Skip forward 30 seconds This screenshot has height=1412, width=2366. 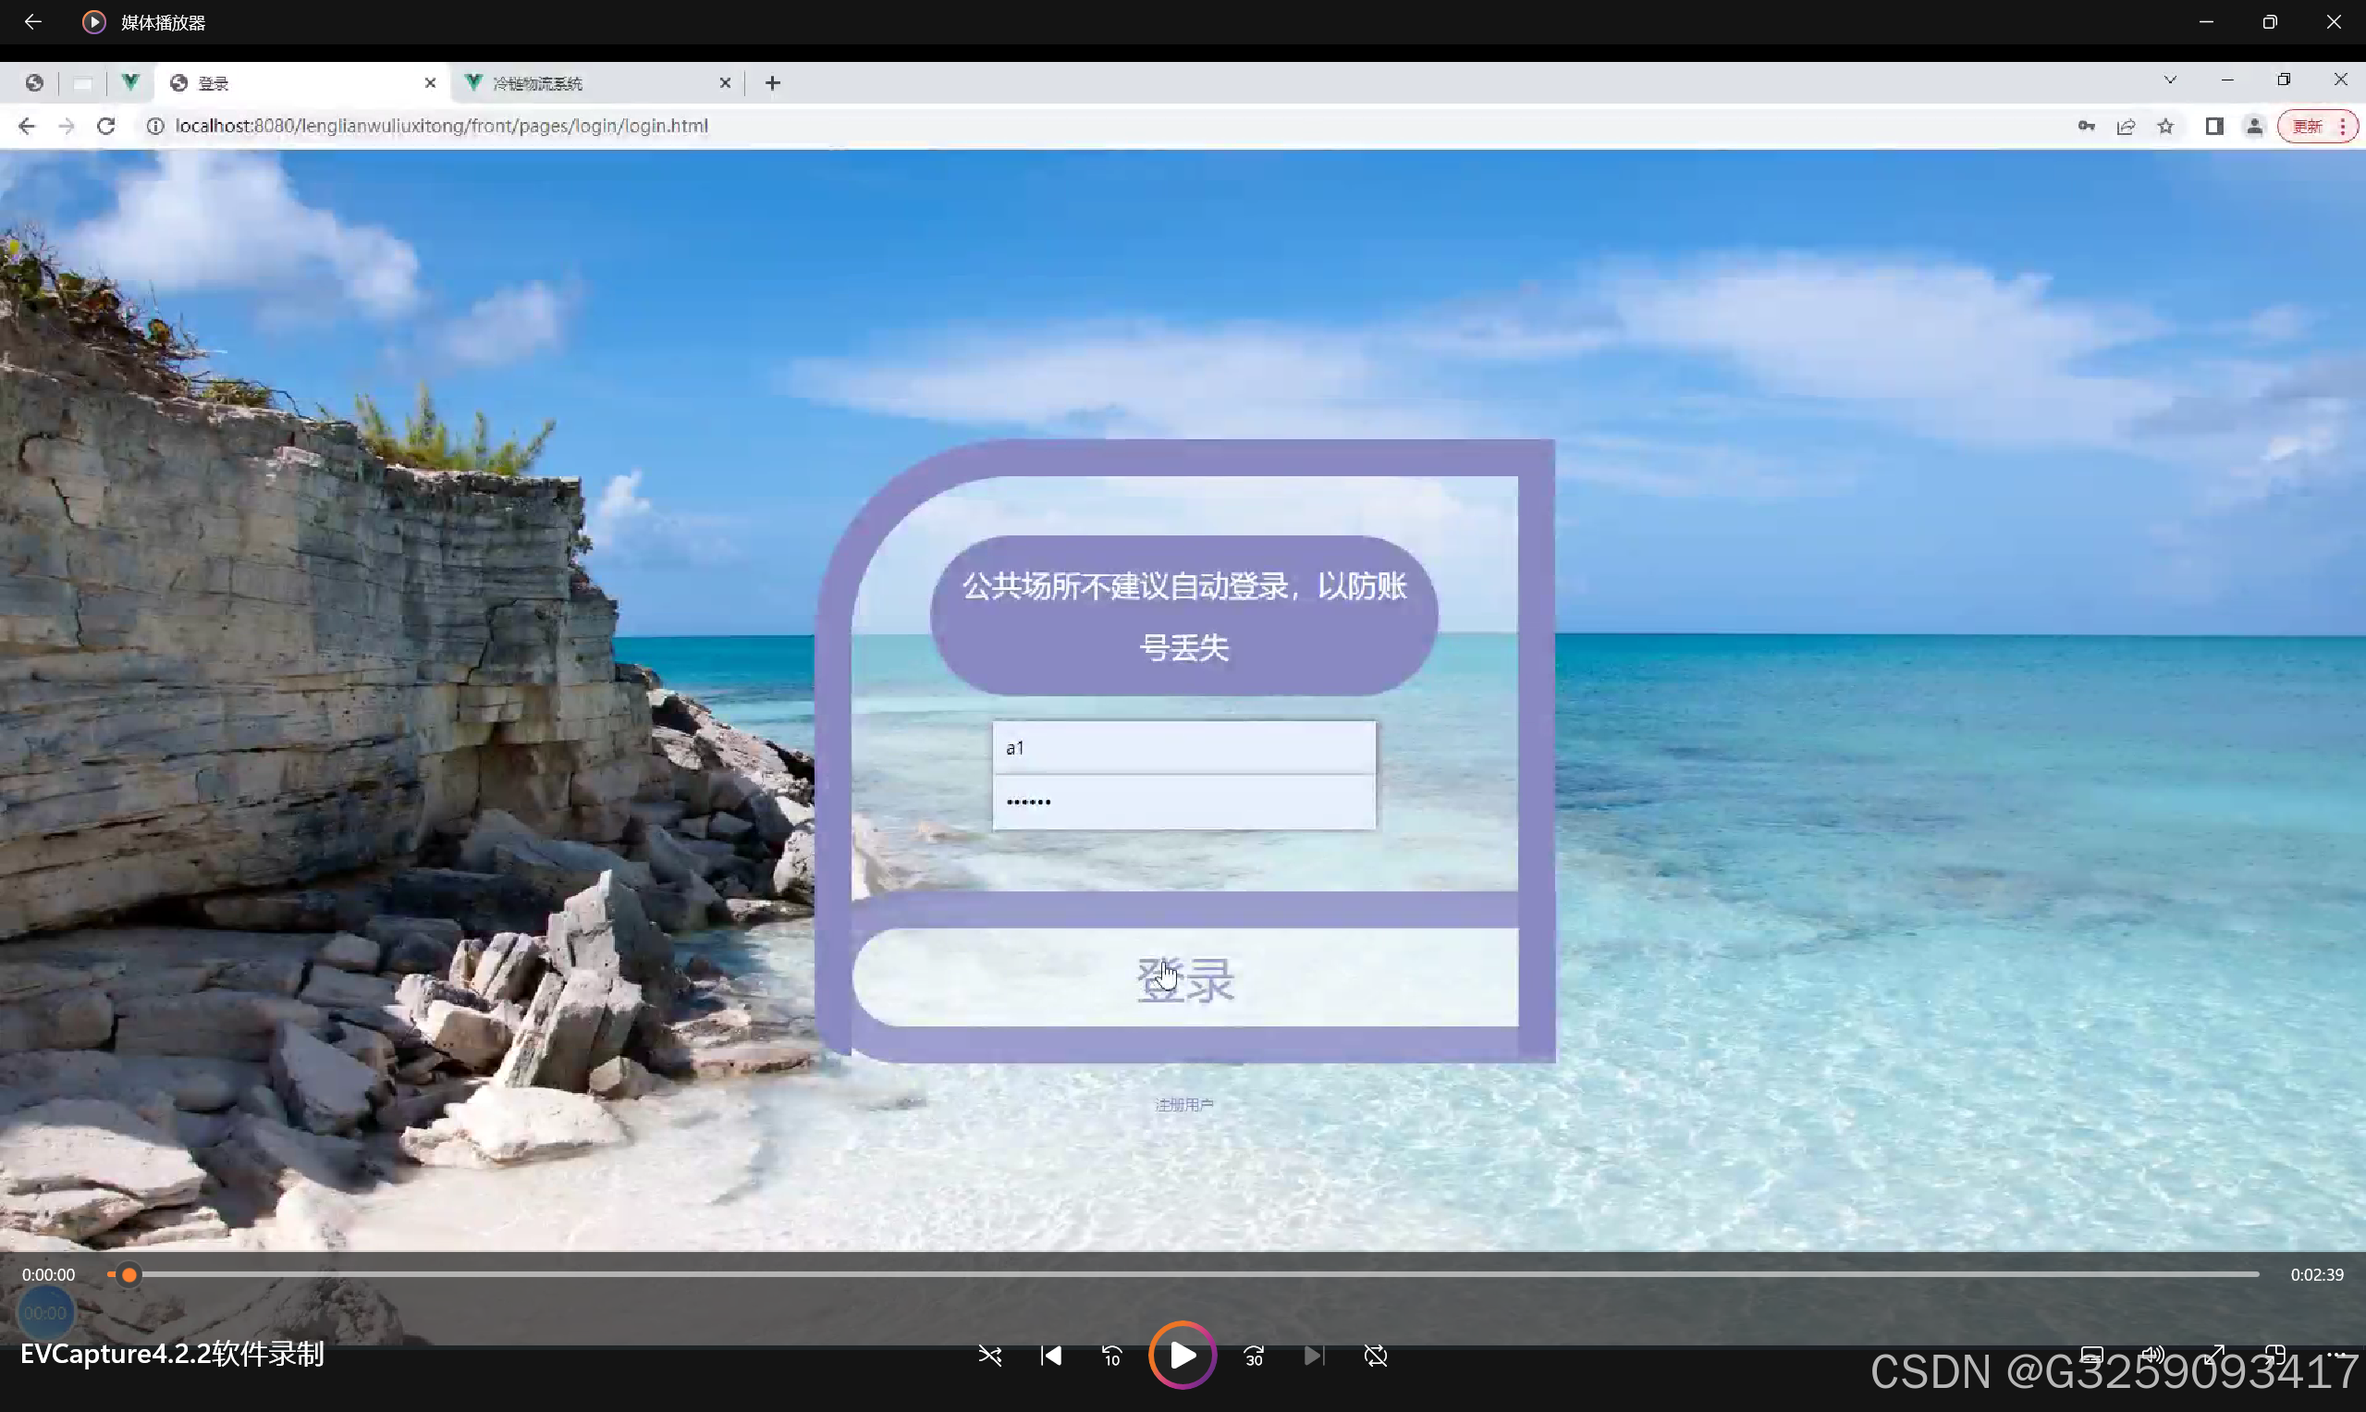click(x=1254, y=1356)
